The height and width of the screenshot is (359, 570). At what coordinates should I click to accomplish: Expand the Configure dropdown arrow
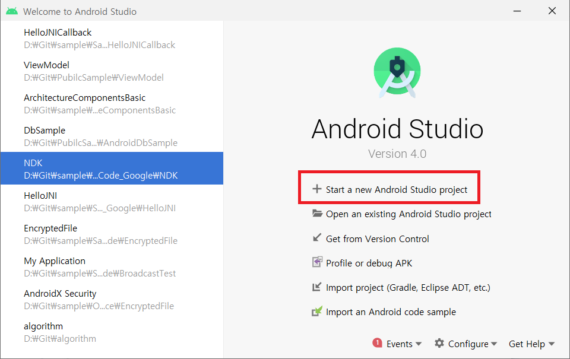click(x=493, y=344)
